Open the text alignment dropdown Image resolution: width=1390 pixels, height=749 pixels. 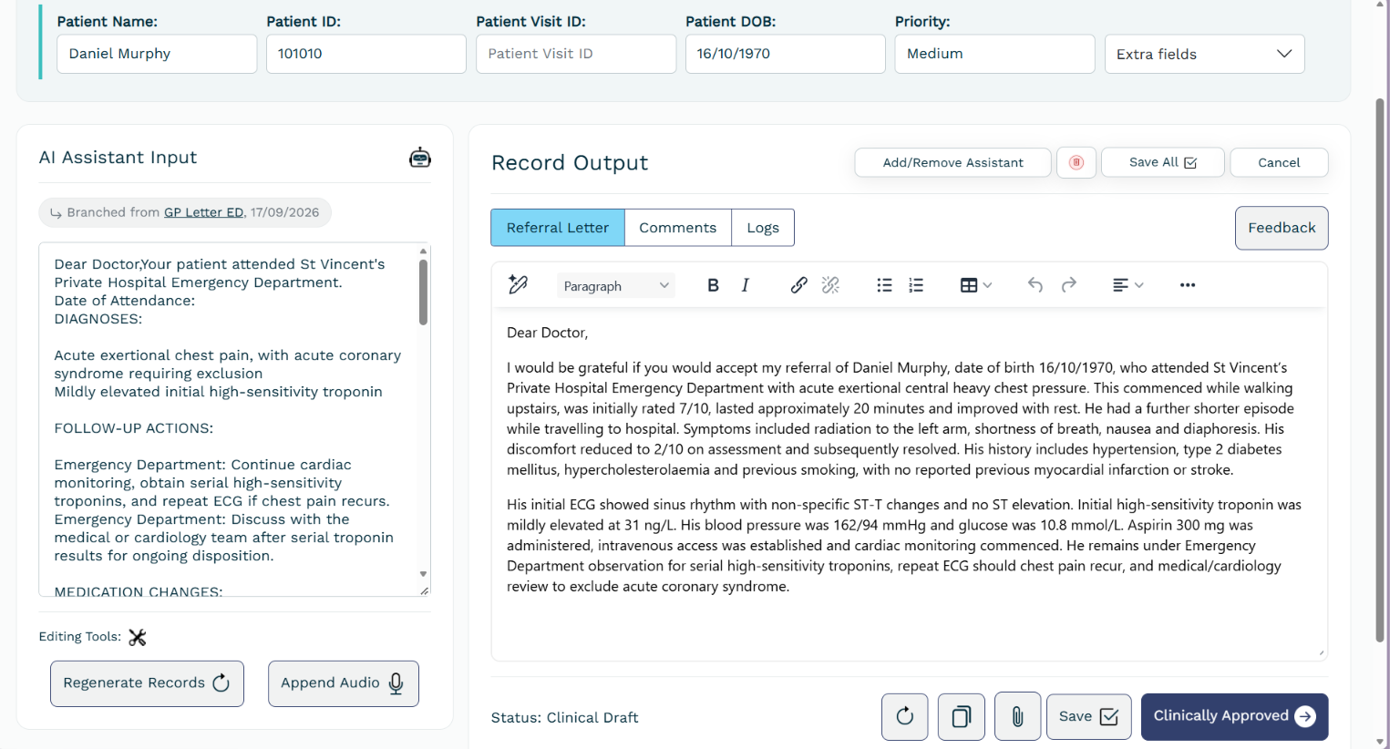tap(1127, 285)
